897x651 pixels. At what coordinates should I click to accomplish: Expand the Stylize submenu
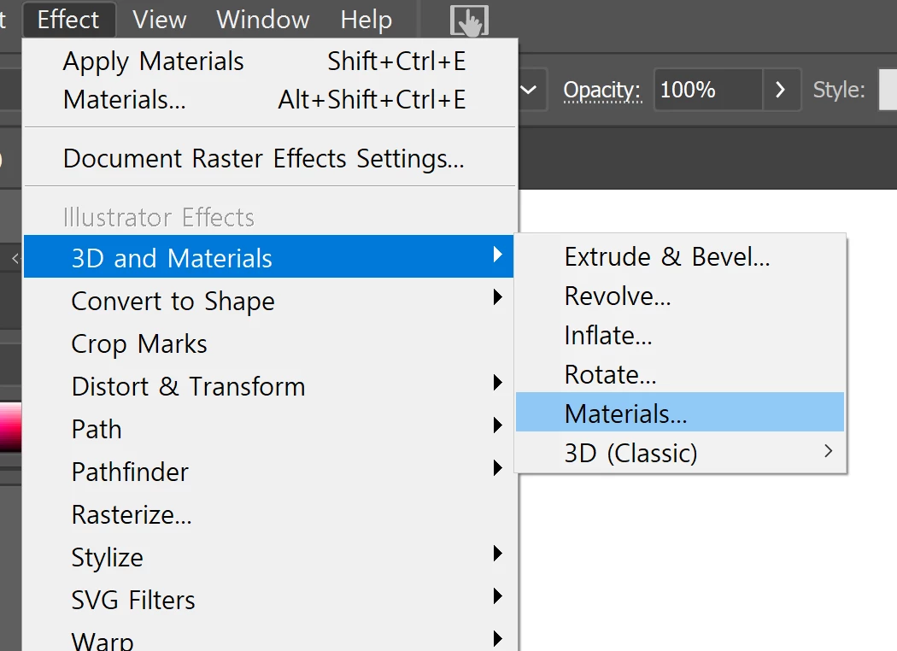tap(269, 557)
